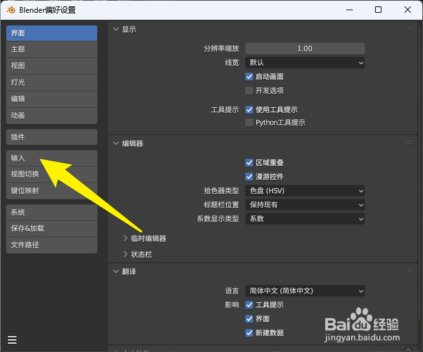This screenshot has width=423, height=352.
Task: Toggle the 启动画面 checkbox
Action: 249,77
